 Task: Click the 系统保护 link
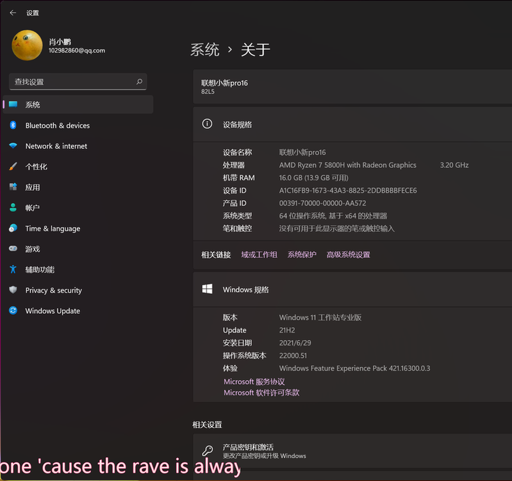click(302, 254)
